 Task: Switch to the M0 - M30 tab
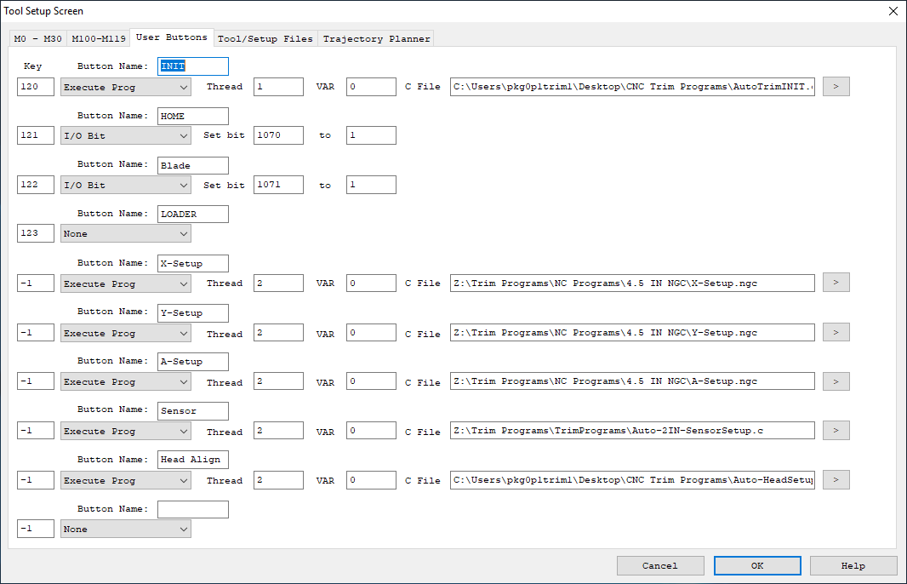click(37, 39)
